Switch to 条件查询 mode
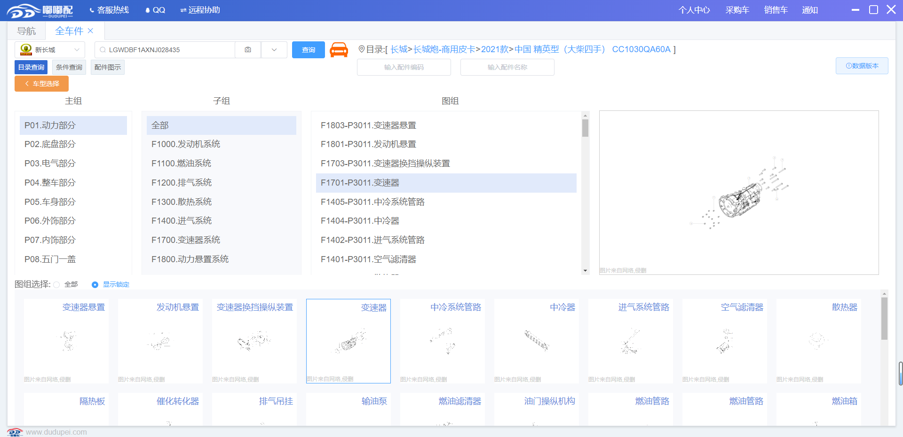The image size is (903, 437). click(x=69, y=67)
